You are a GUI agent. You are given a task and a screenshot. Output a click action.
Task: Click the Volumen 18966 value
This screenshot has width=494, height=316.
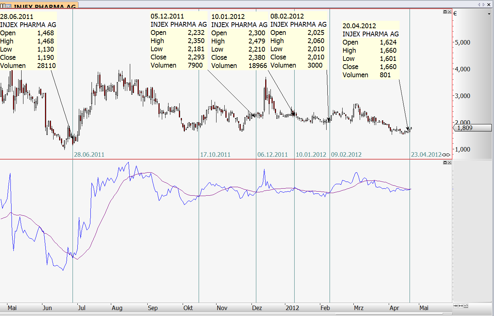pos(257,66)
